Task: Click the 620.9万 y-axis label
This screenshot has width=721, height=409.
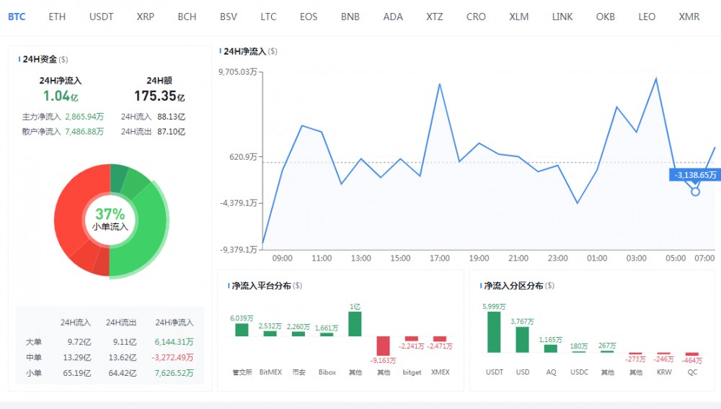Action: pyautogui.click(x=243, y=157)
